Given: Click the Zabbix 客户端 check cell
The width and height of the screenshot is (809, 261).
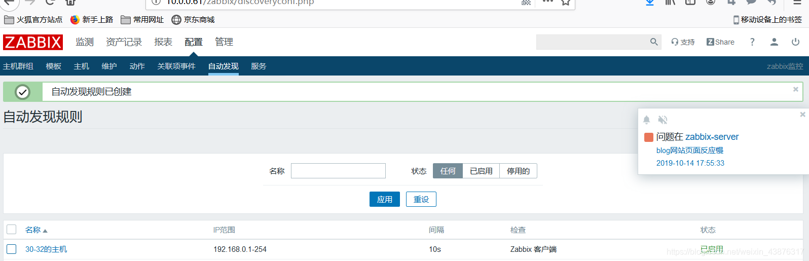Looking at the screenshot, I should point(533,249).
